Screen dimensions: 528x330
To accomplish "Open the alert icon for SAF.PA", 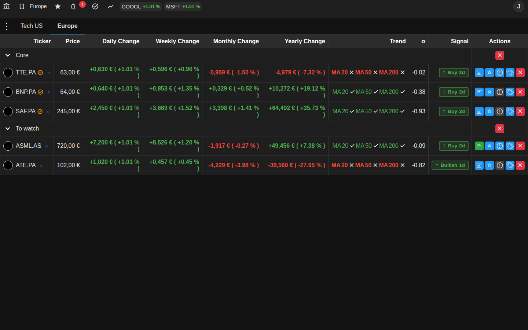I will pyautogui.click(x=500, y=111).
